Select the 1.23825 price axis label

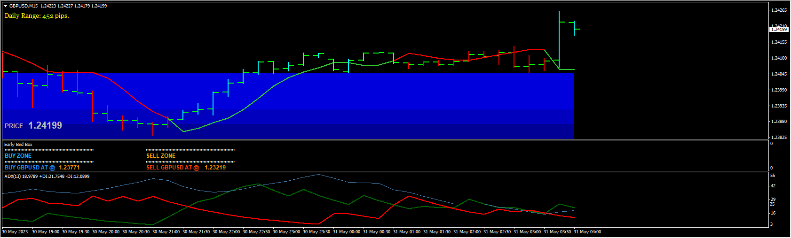tap(779, 138)
